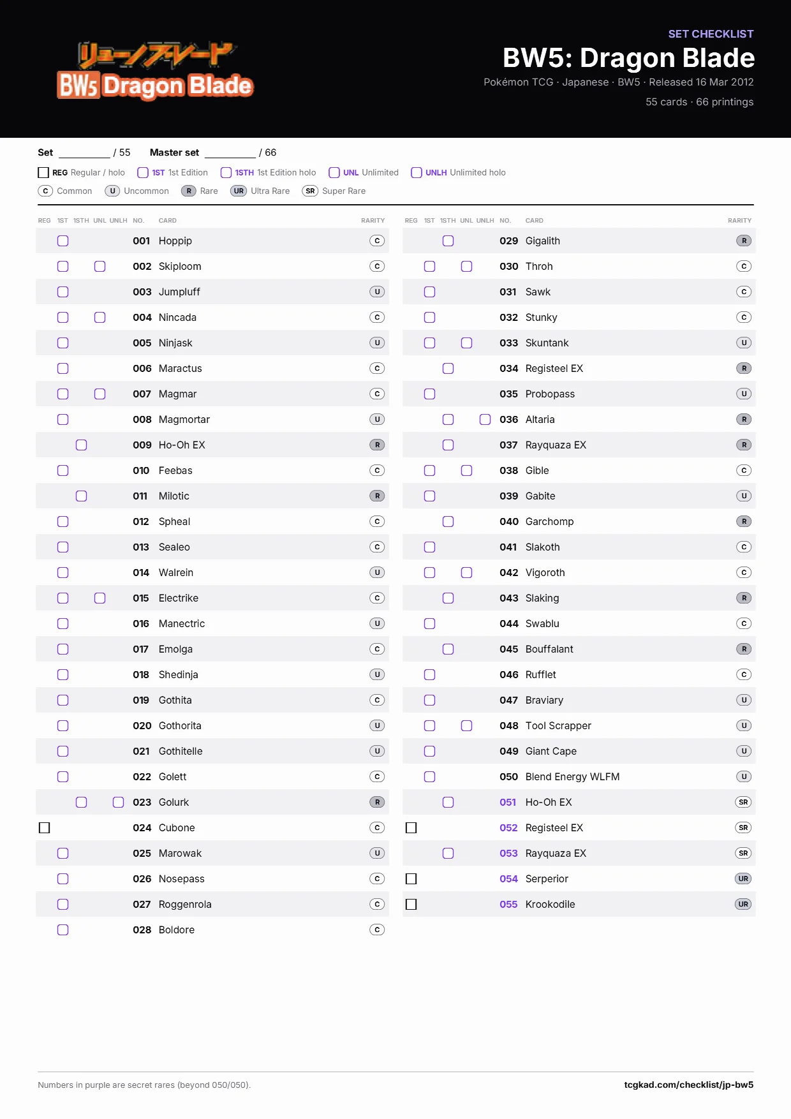The height and width of the screenshot is (1119, 791).
Task: Click the Super Rare legend icon
Action: click(310, 191)
